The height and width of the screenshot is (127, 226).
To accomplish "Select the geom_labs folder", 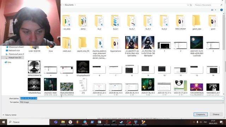I will pyautogui.click(x=197, y=22).
